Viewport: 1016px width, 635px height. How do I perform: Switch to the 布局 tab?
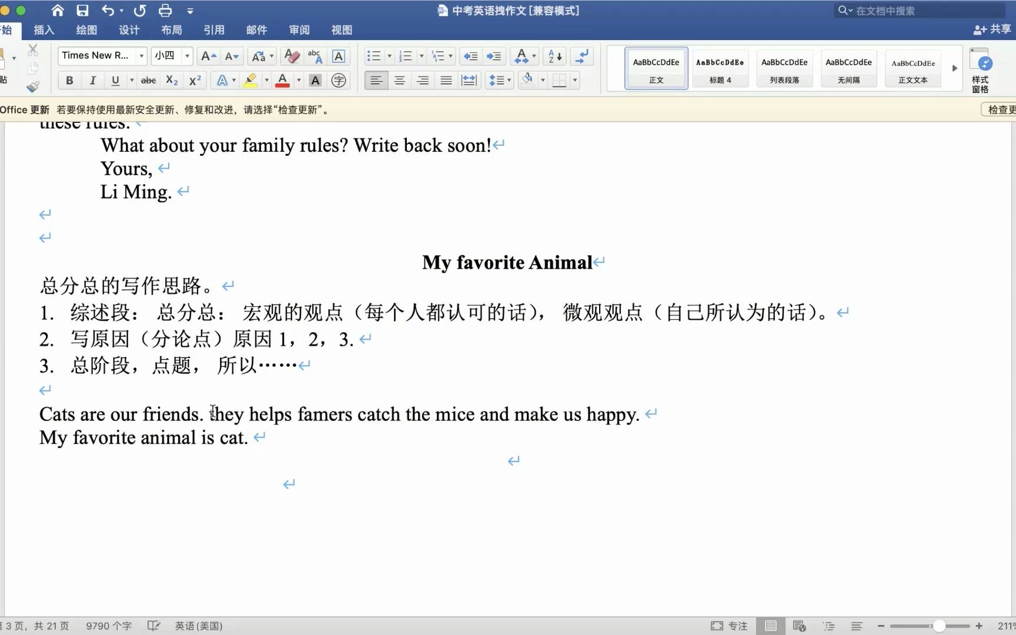point(171,29)
